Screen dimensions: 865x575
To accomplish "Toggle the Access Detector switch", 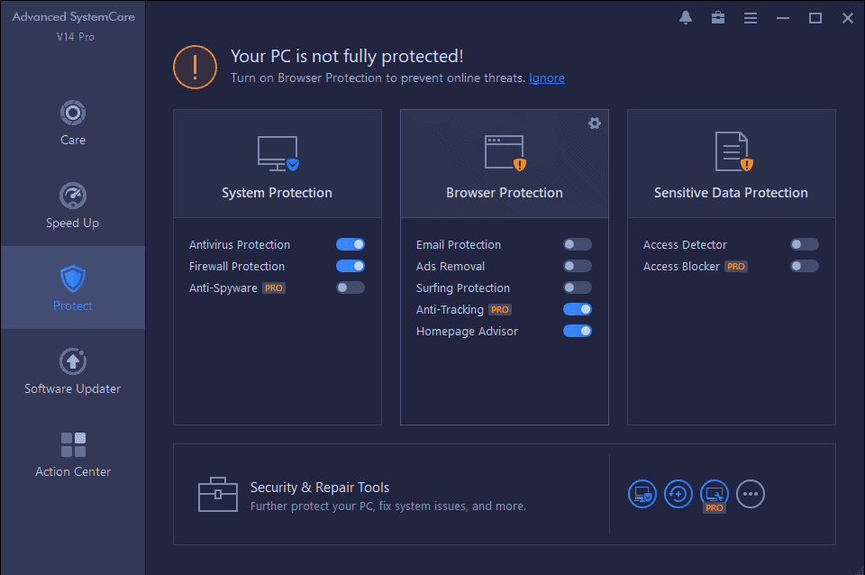I will [x=805, y=244].
